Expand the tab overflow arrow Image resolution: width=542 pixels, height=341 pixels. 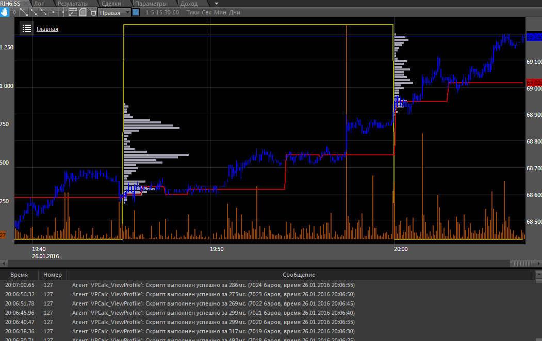[216, 4]
